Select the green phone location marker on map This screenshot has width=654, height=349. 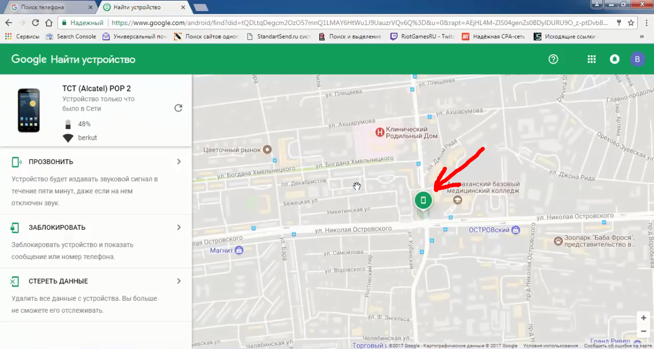pyautogui.click(x=423, y=200)
